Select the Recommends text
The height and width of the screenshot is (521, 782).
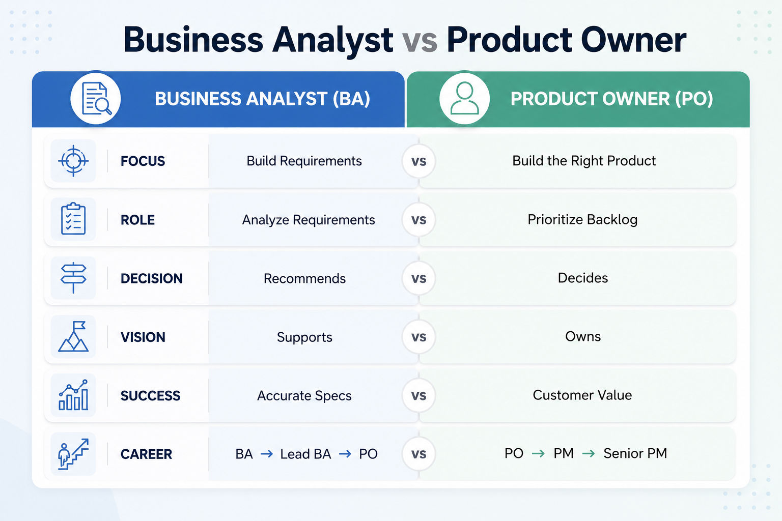304,278
